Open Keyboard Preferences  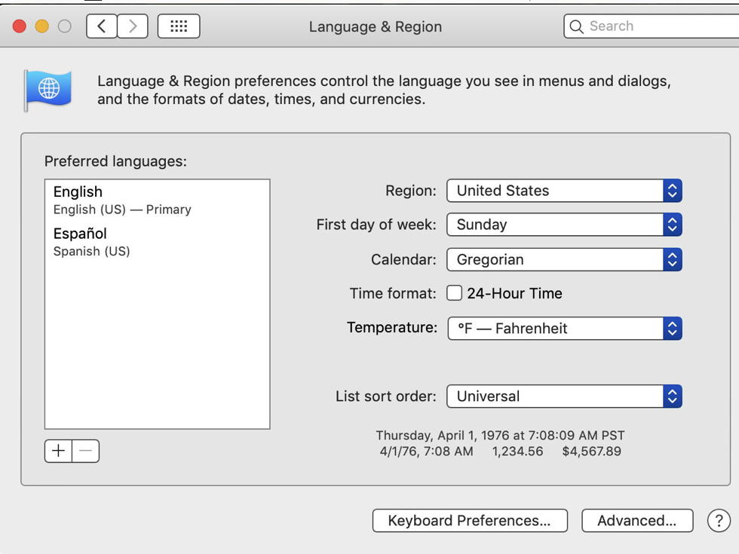(470, 521)
